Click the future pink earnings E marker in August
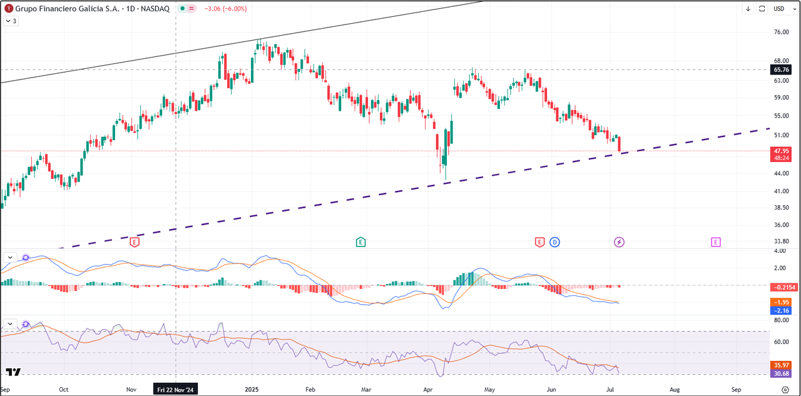The height and width of the screenshot is (396, 801). 716,241
